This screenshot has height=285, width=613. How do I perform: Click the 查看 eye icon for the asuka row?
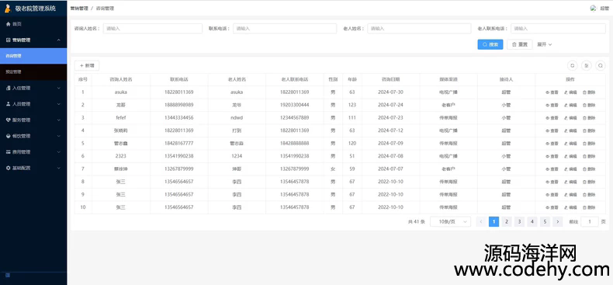548,92
